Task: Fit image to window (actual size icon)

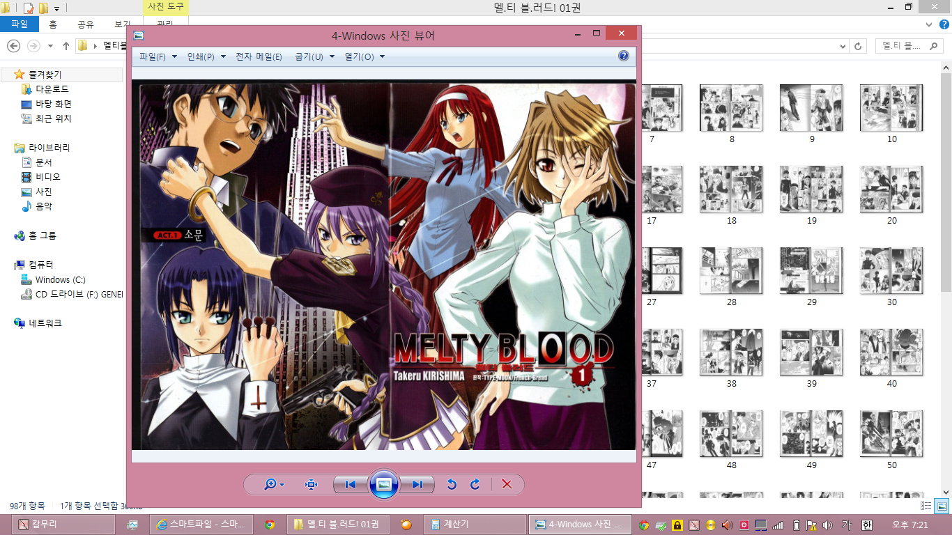Action: [x=311, y=485]
